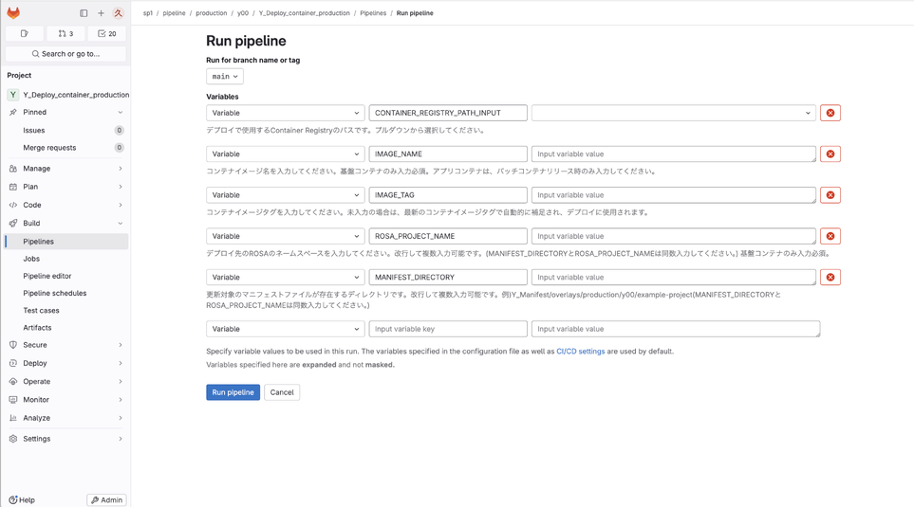Open the GitLab logo home link
This screenshot has width=914, height=507.
[x=13, y=13]
